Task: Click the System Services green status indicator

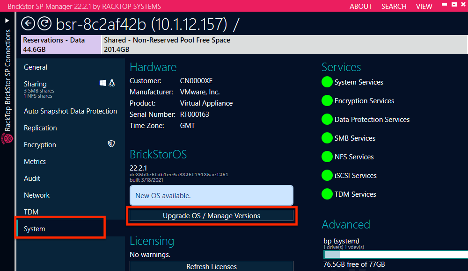Action: (x=327, y=82)
